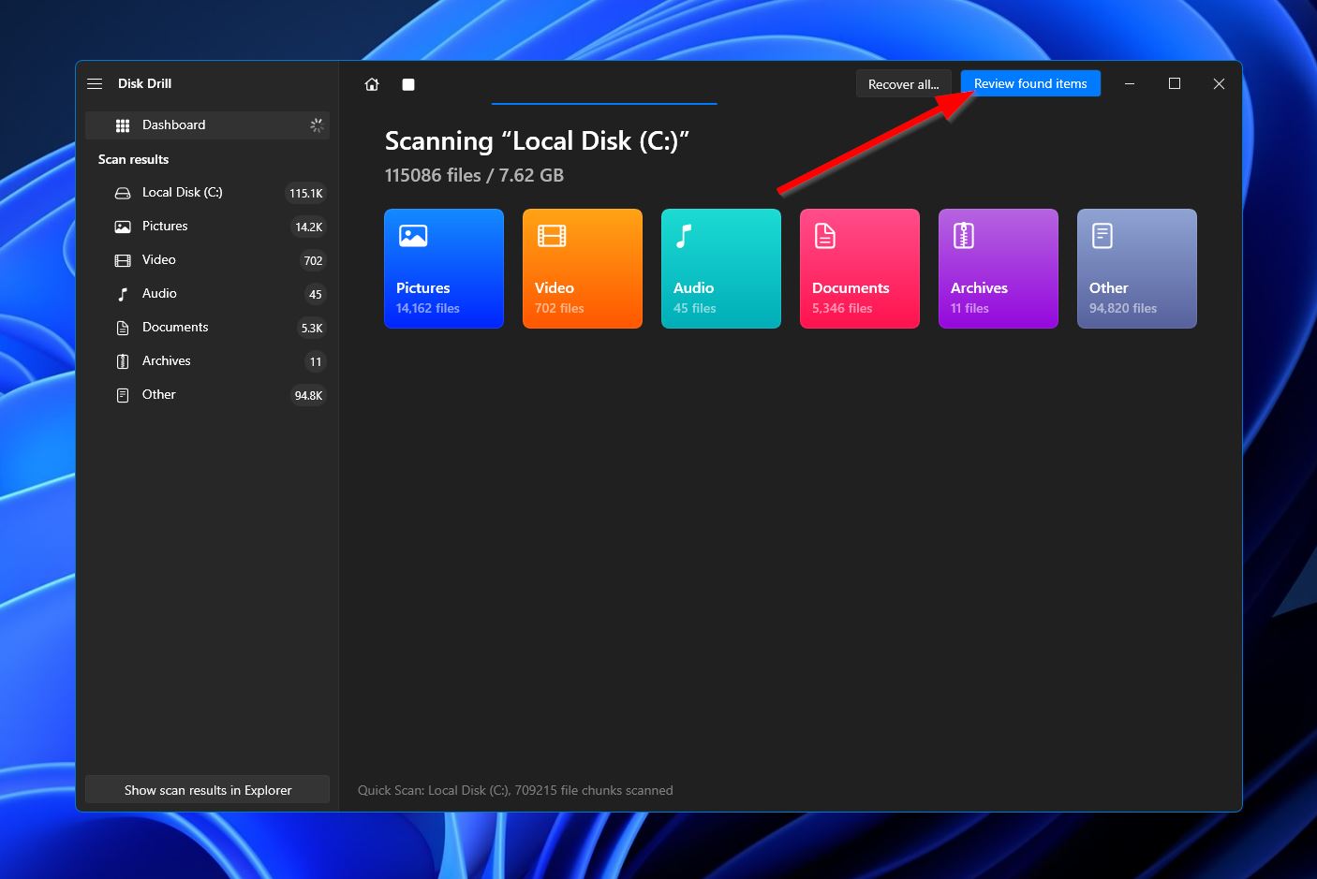Click Show scan results in Explorer
1317x879 pixels.
click(x=207, y=790)
